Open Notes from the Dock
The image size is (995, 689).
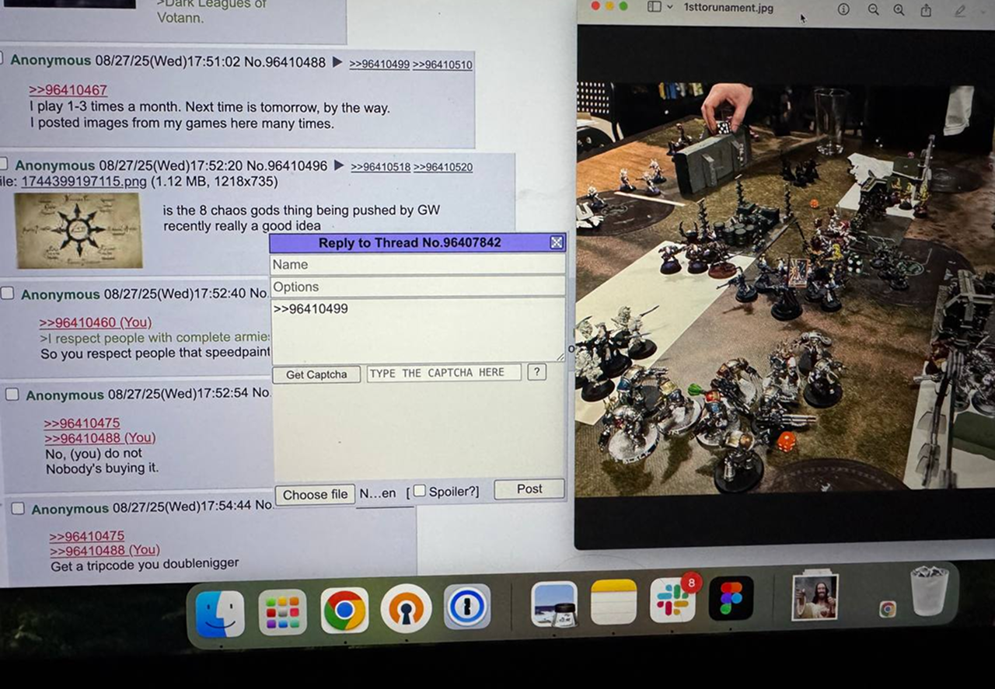click(613, 601)
